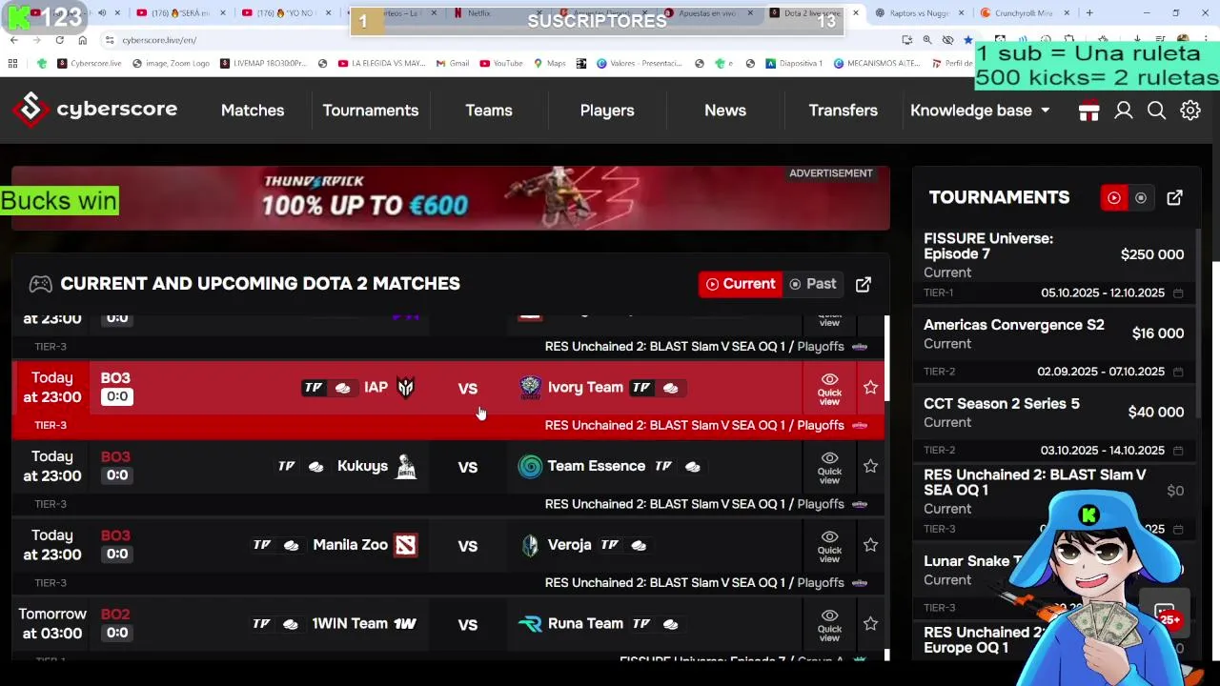
Task: Open the Tournaments nav item
Action: [371, 111]
